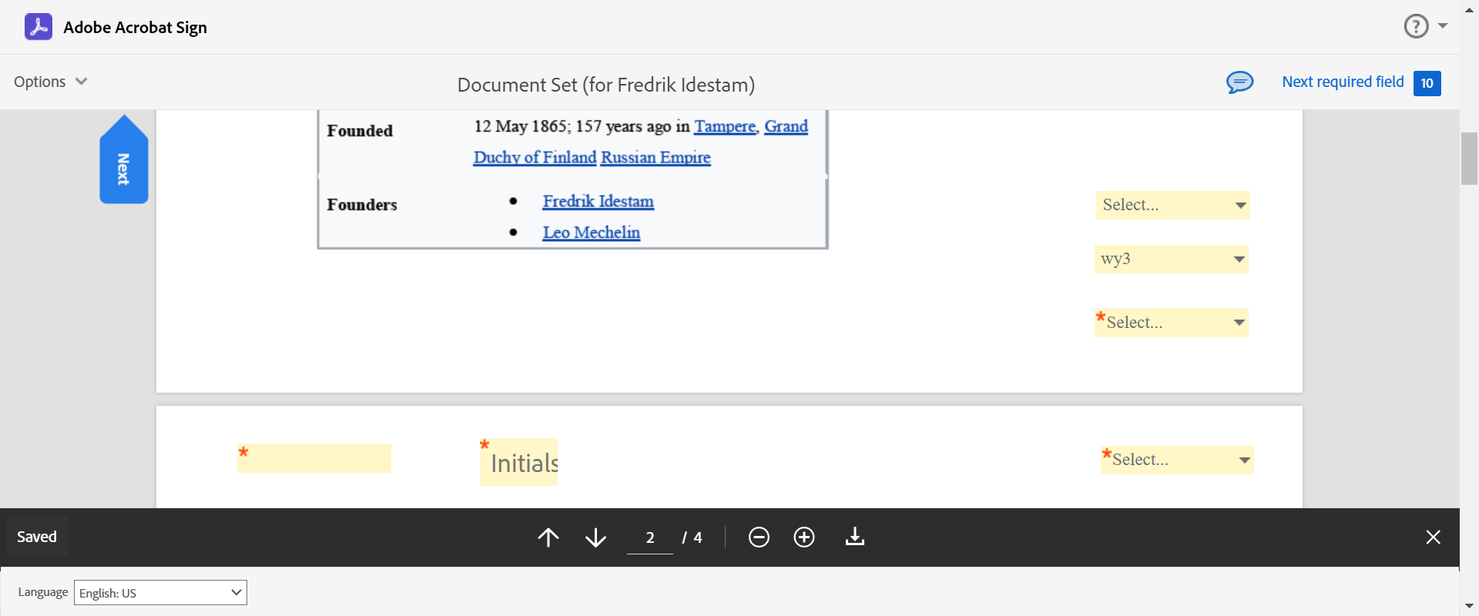Click the blue Next navigation tag
The width and height of the screenshot is (1479, 616).
click(x=123, y=160)
